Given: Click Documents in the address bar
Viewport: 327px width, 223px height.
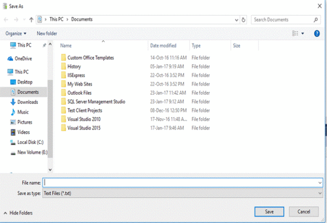Looking at the screenshot, I should 81,20.
